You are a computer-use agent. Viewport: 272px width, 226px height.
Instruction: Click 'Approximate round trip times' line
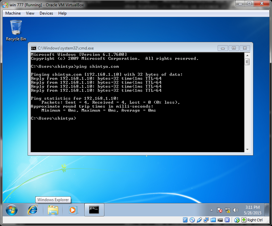[92, 106]
